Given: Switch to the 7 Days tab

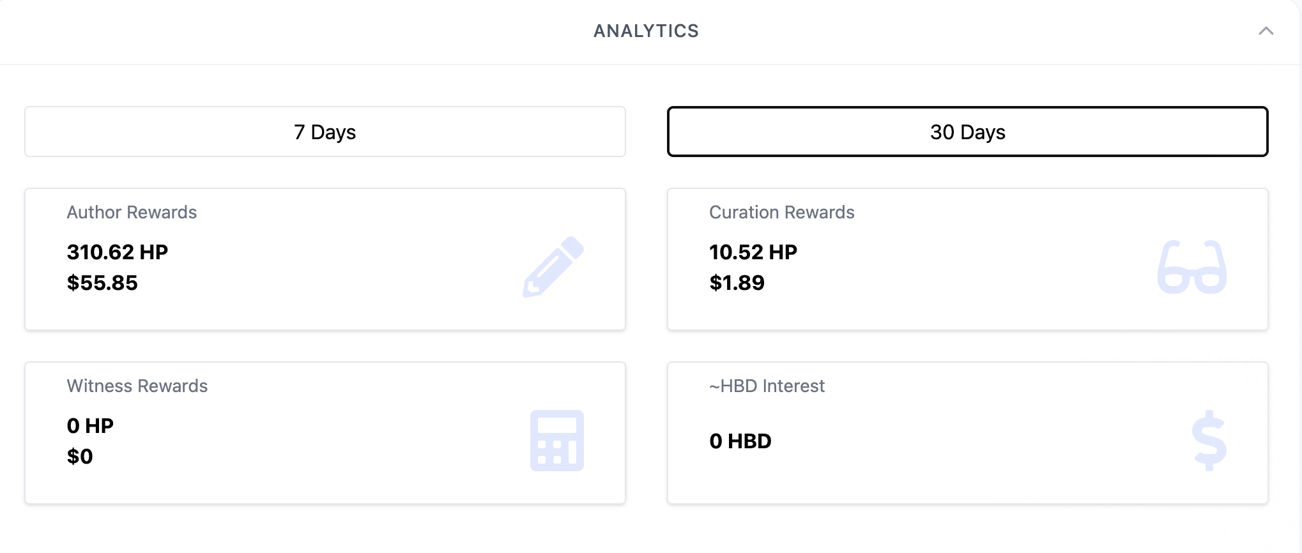Looking at the screenshot, I should 325,132.
